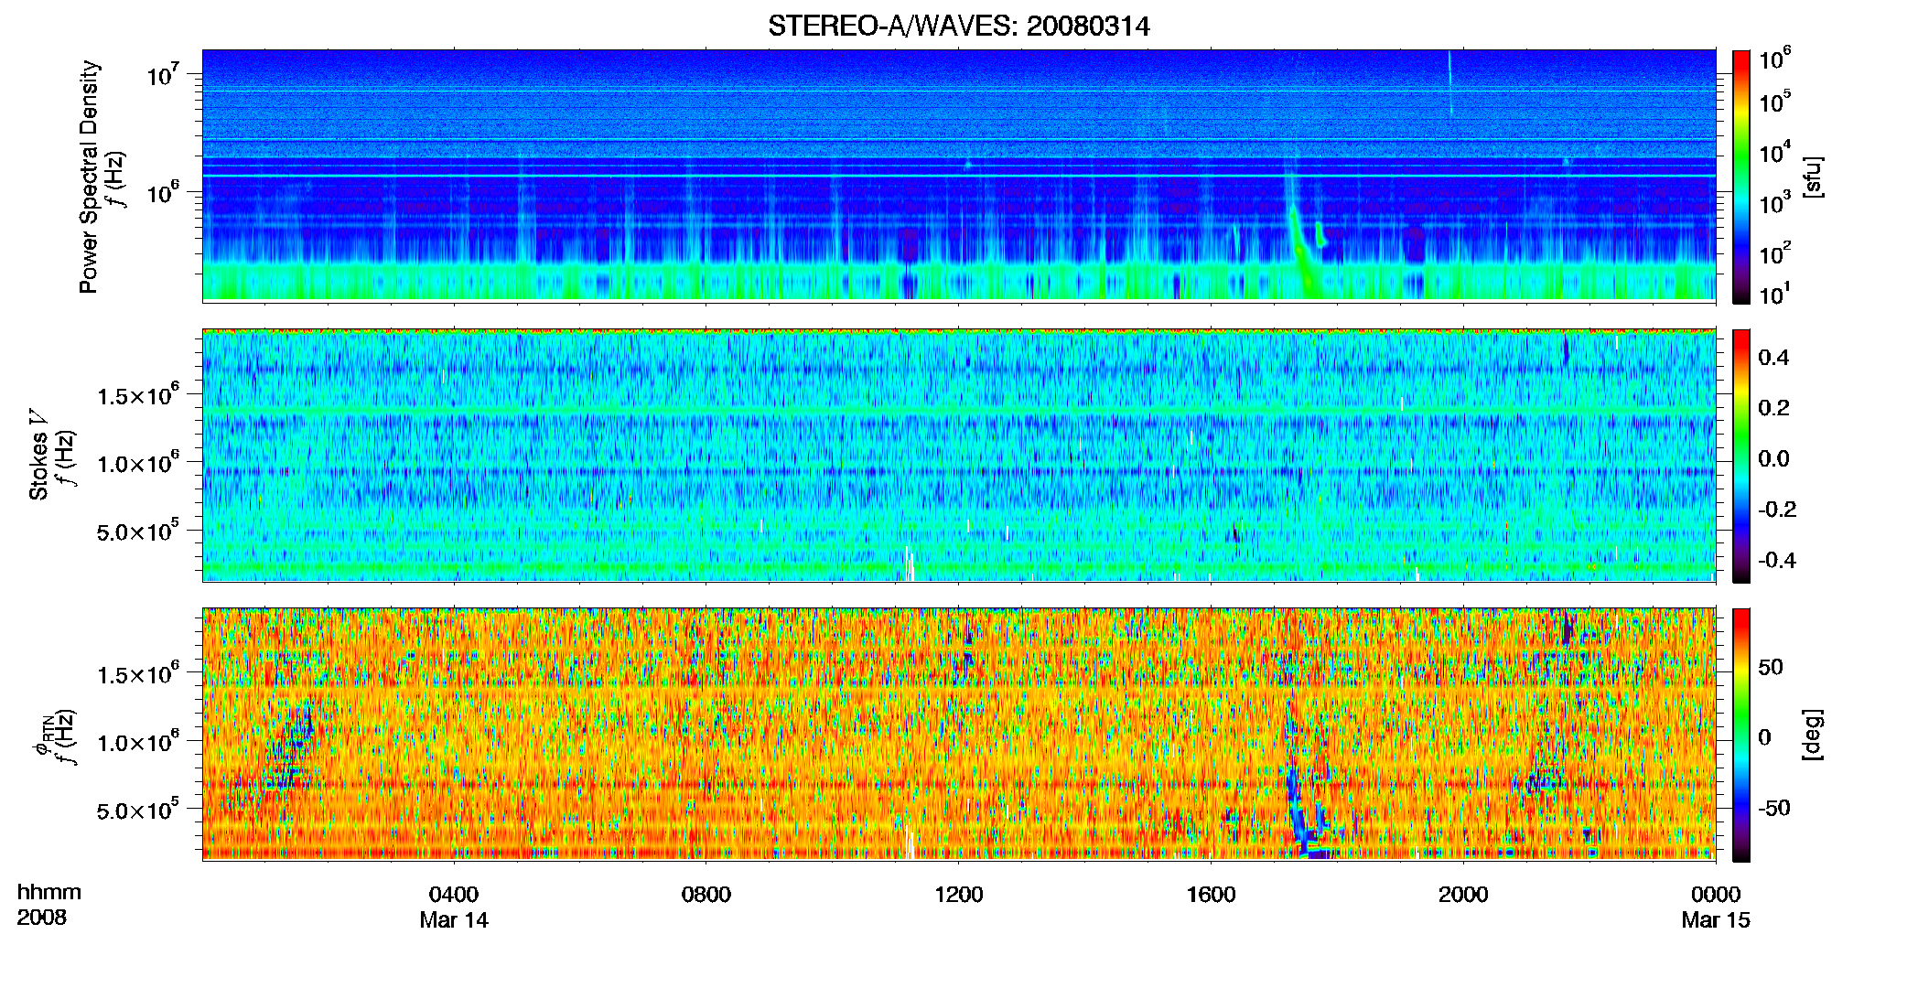
Task: Click the 1200 time tick label
Action: [x=958, y=895]
